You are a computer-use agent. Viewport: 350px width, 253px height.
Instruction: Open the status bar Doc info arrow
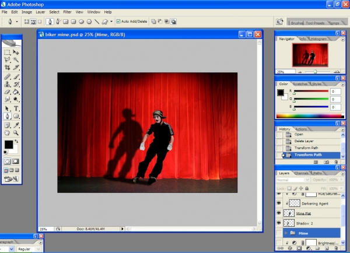coord(123,229)
